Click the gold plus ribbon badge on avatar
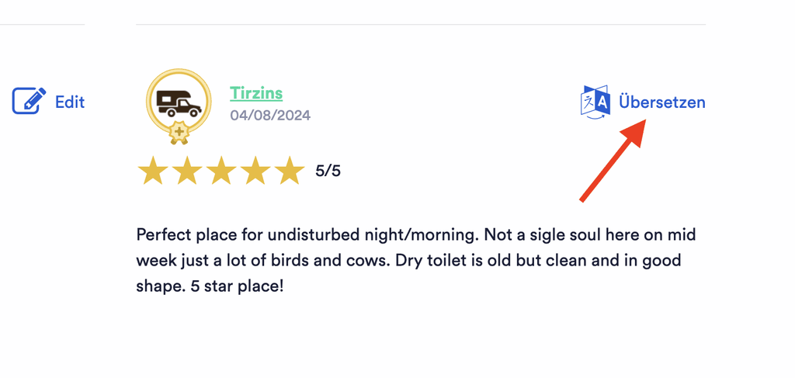 point(179,133)
